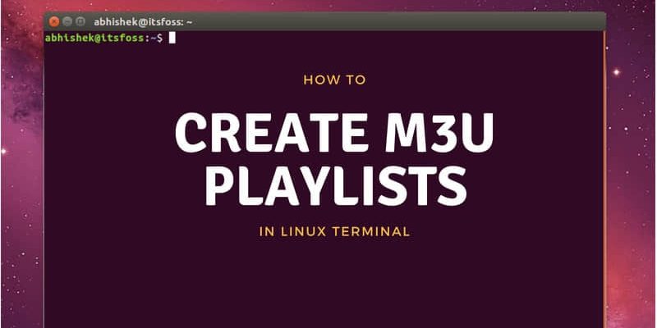The height and width of the screenshot is (328, 657).
Task: Minimize the terminal window
Action: pyautogui.click(x=67, y=22)
